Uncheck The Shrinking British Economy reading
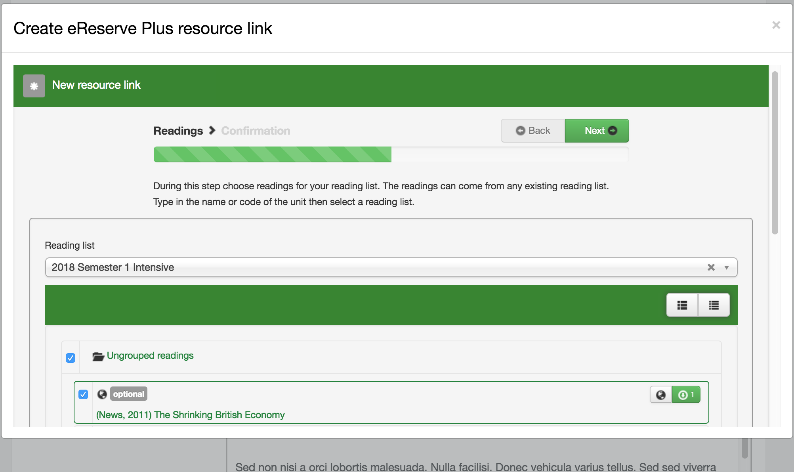Image resolution: width=794 pixels, height=472 pixels. (x=83, y=394)
